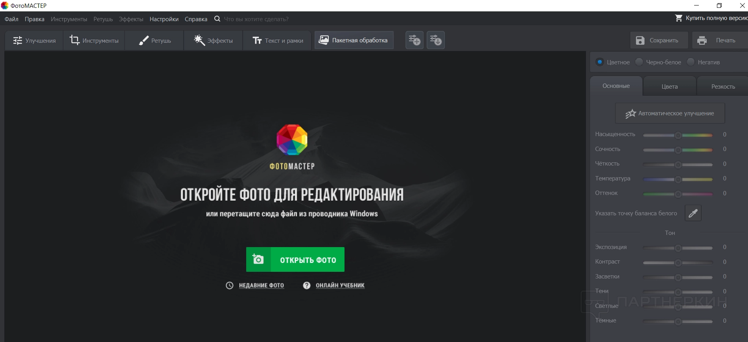Open the Эффекты menu in the menu bar
This screenshot has width=748, height=342.
point(131,19)
